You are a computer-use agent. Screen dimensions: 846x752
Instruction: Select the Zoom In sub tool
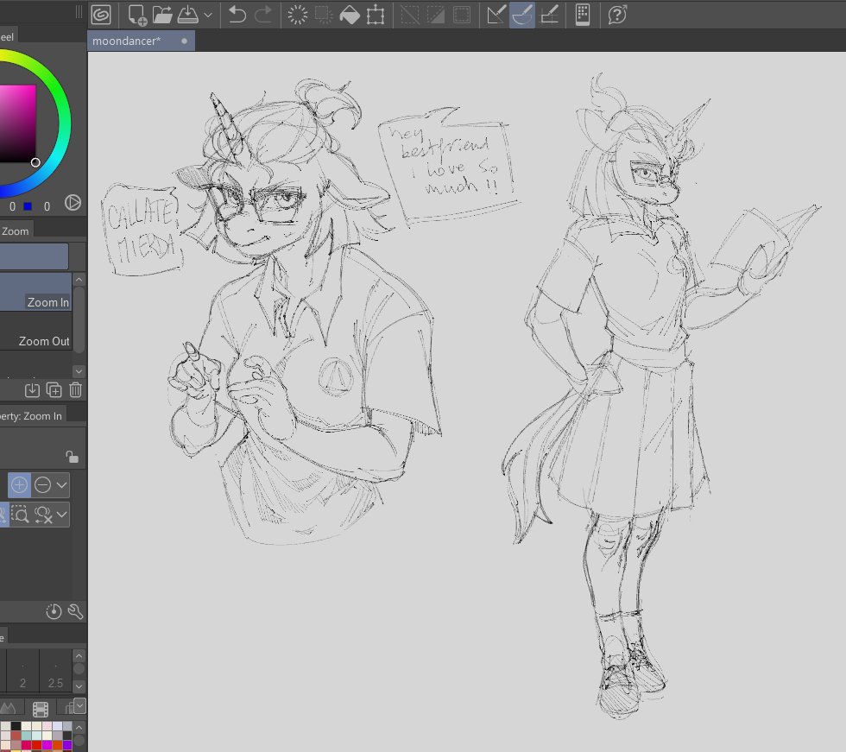pos(35,291)
